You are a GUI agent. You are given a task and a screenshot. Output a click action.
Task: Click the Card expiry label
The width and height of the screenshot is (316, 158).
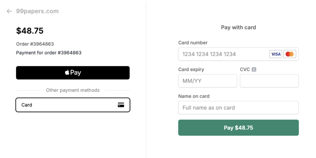[191, 69]
